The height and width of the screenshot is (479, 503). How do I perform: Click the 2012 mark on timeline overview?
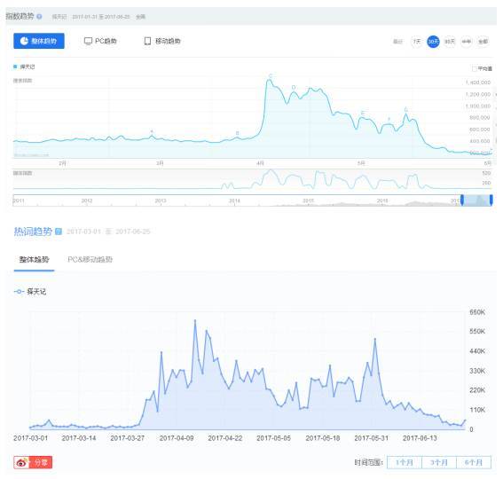tap(87, 200)
